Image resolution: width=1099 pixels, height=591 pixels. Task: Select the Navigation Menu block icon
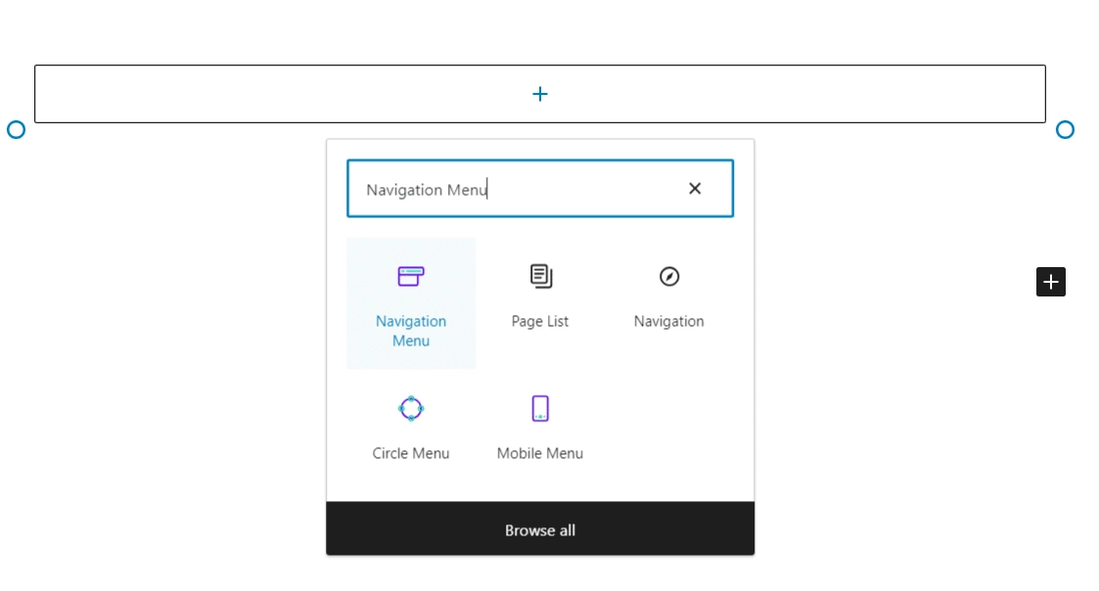coord(410,276)
